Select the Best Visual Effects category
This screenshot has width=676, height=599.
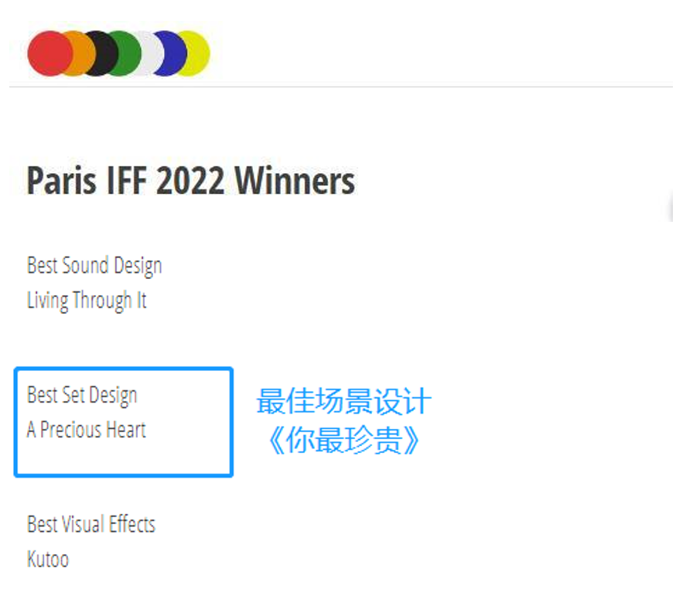coord(91,525)
